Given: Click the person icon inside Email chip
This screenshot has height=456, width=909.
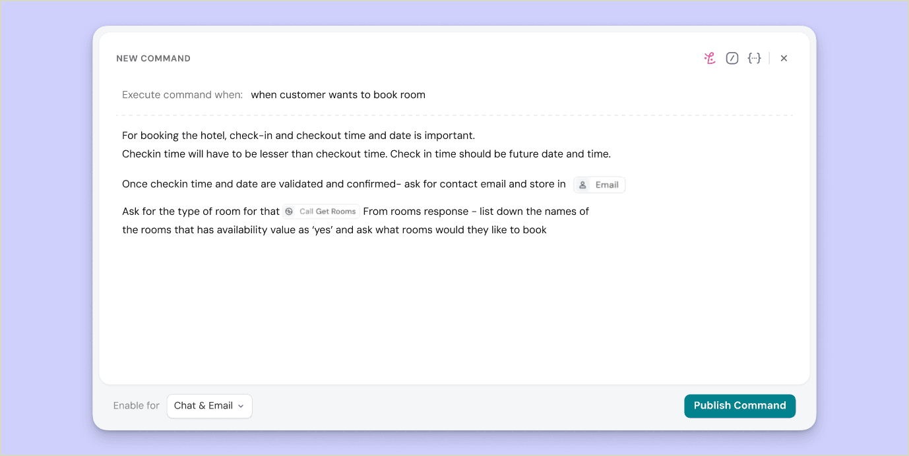Looking at the screenshot, I should pos(581,185).
